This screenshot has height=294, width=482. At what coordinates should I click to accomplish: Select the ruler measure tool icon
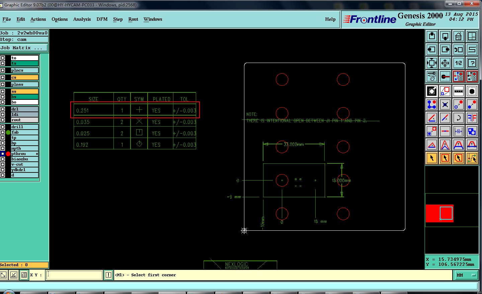[x=459, y=91]
